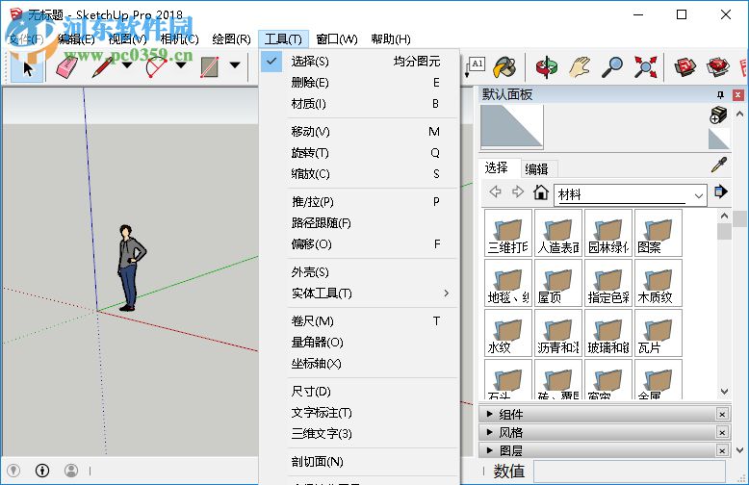Choose 缩放(C) from tools menu
This screenshot has width=749, height=485.
pyautogui.click(x=359, y=174)
